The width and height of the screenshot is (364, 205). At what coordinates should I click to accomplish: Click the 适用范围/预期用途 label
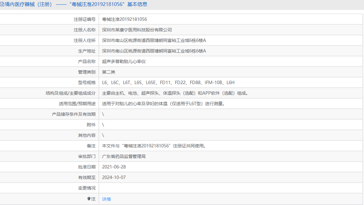click(77, 104)
